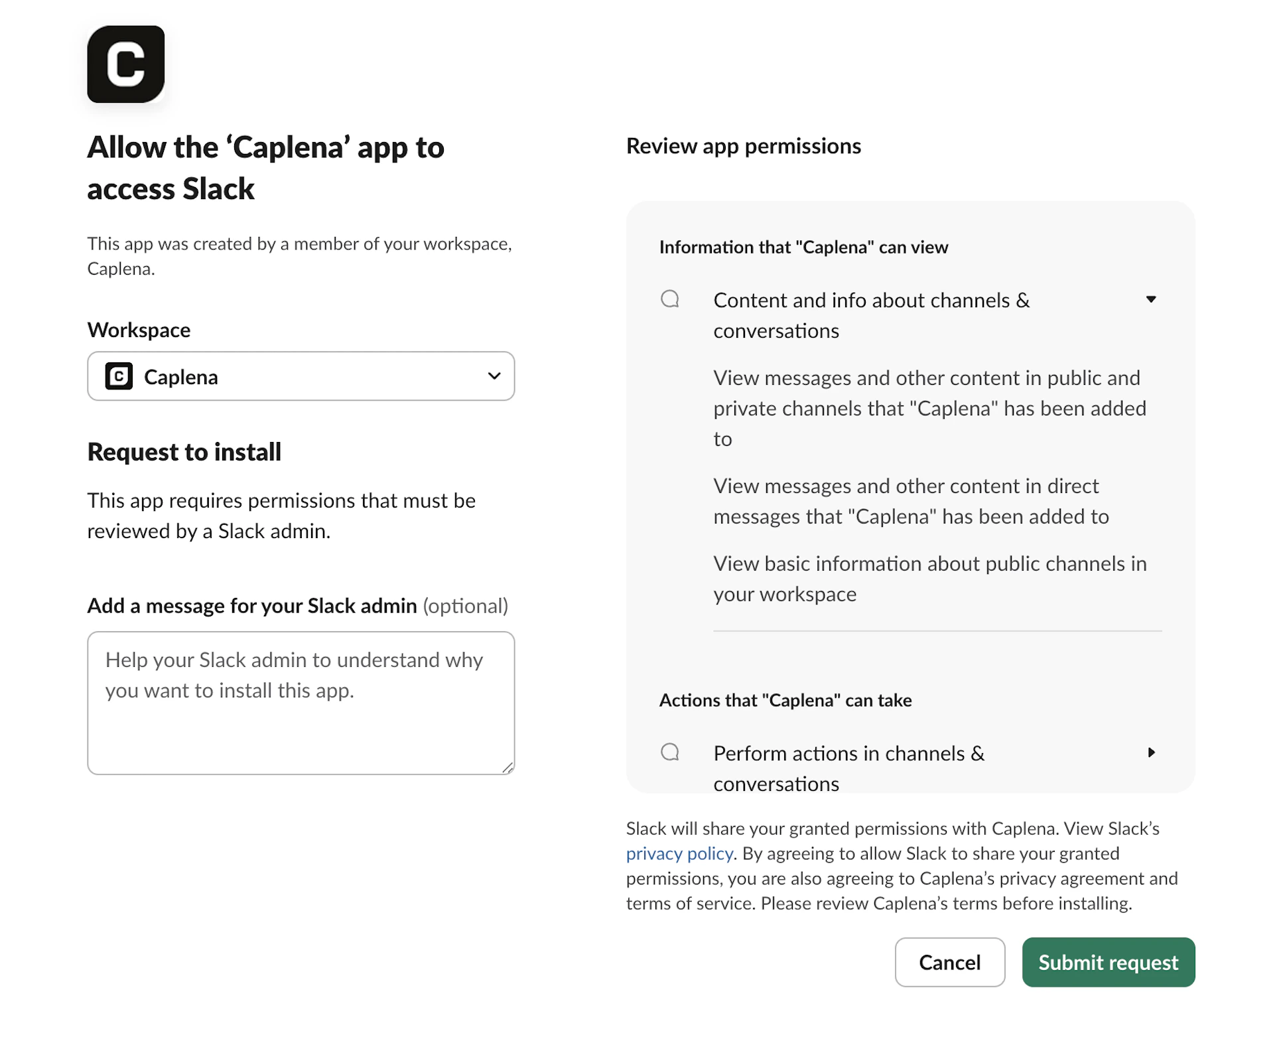Collapse the Content and info permissions arrow
The height and width of the screenshot is (1063, 1287).
pos(1151,299)
